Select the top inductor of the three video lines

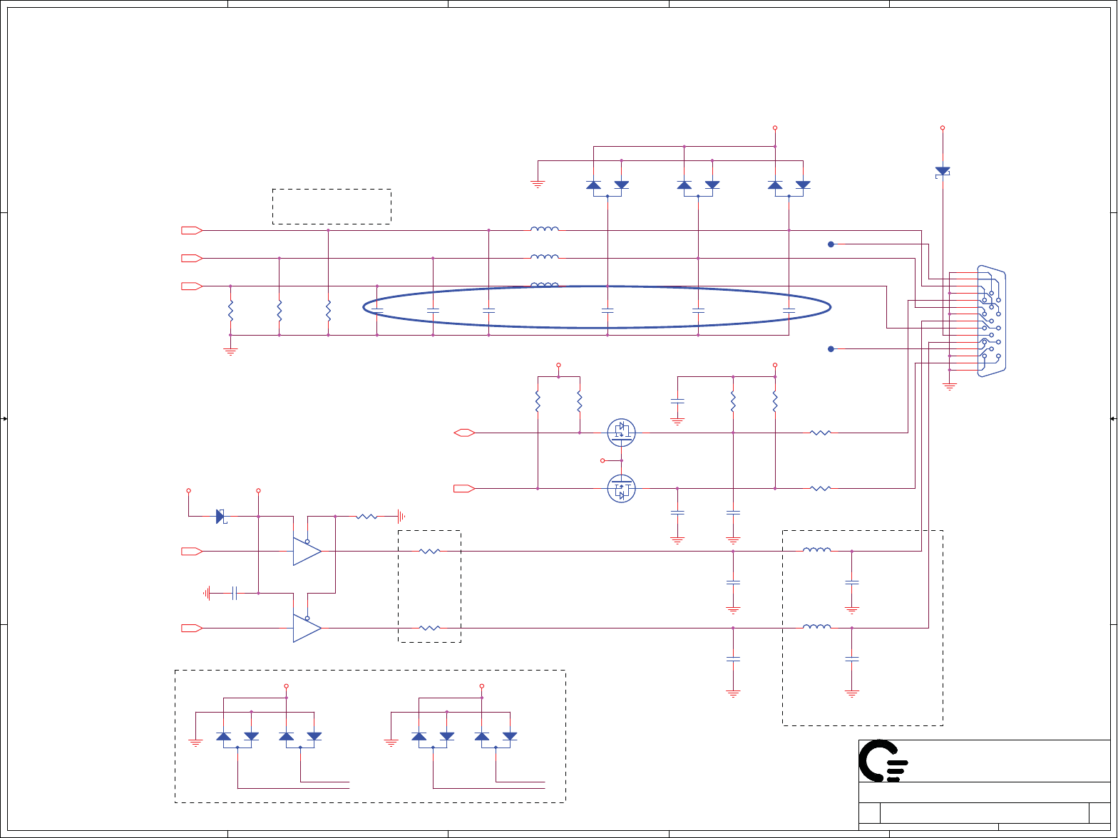click(545, 229)
